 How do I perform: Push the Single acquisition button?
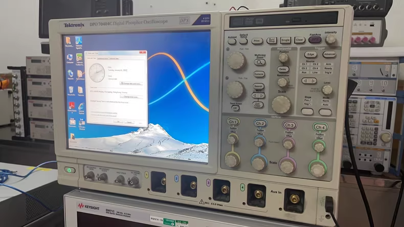[x=285, y=40]
